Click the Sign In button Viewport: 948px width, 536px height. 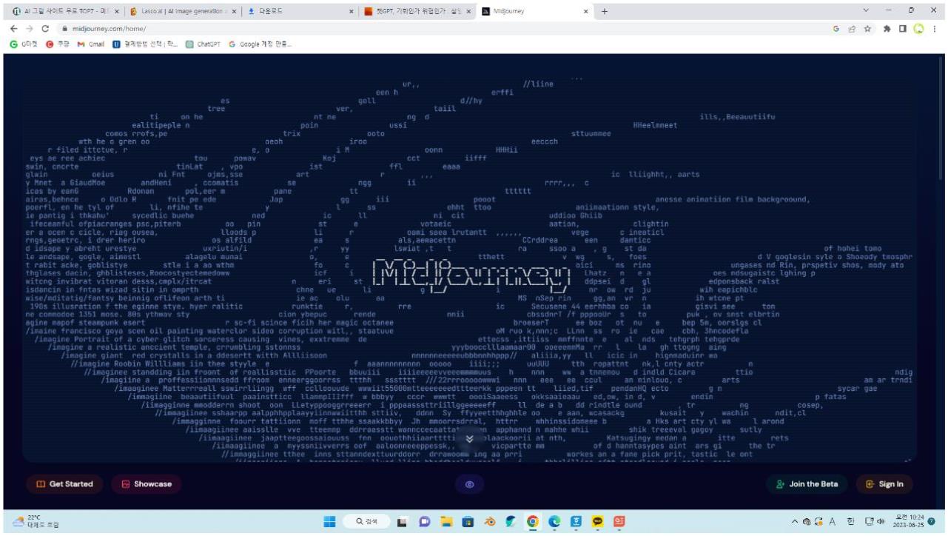pos(885,484)
